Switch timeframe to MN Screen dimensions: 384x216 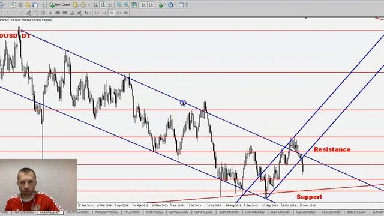(125, 13)
